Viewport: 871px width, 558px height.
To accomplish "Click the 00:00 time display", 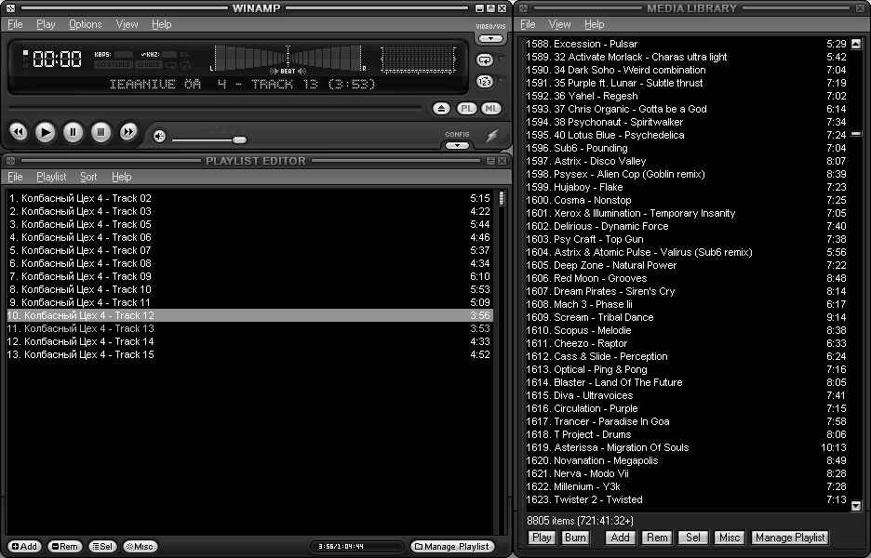I will pos(57,59).
